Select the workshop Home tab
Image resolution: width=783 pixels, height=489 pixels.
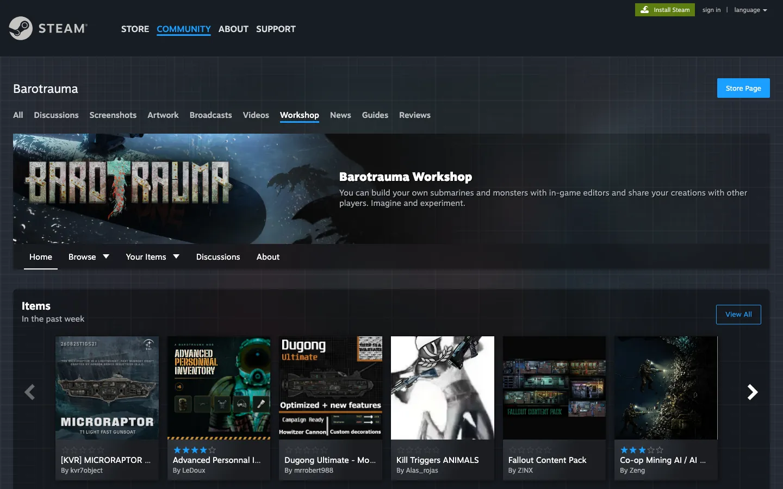tap(41, 257)
